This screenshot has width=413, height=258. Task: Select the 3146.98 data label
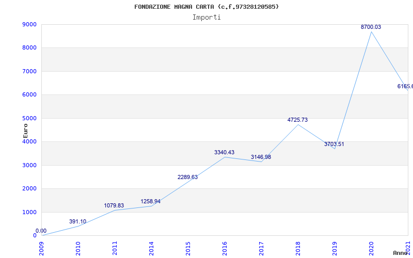pyautogui.click(x=261, y=157)
